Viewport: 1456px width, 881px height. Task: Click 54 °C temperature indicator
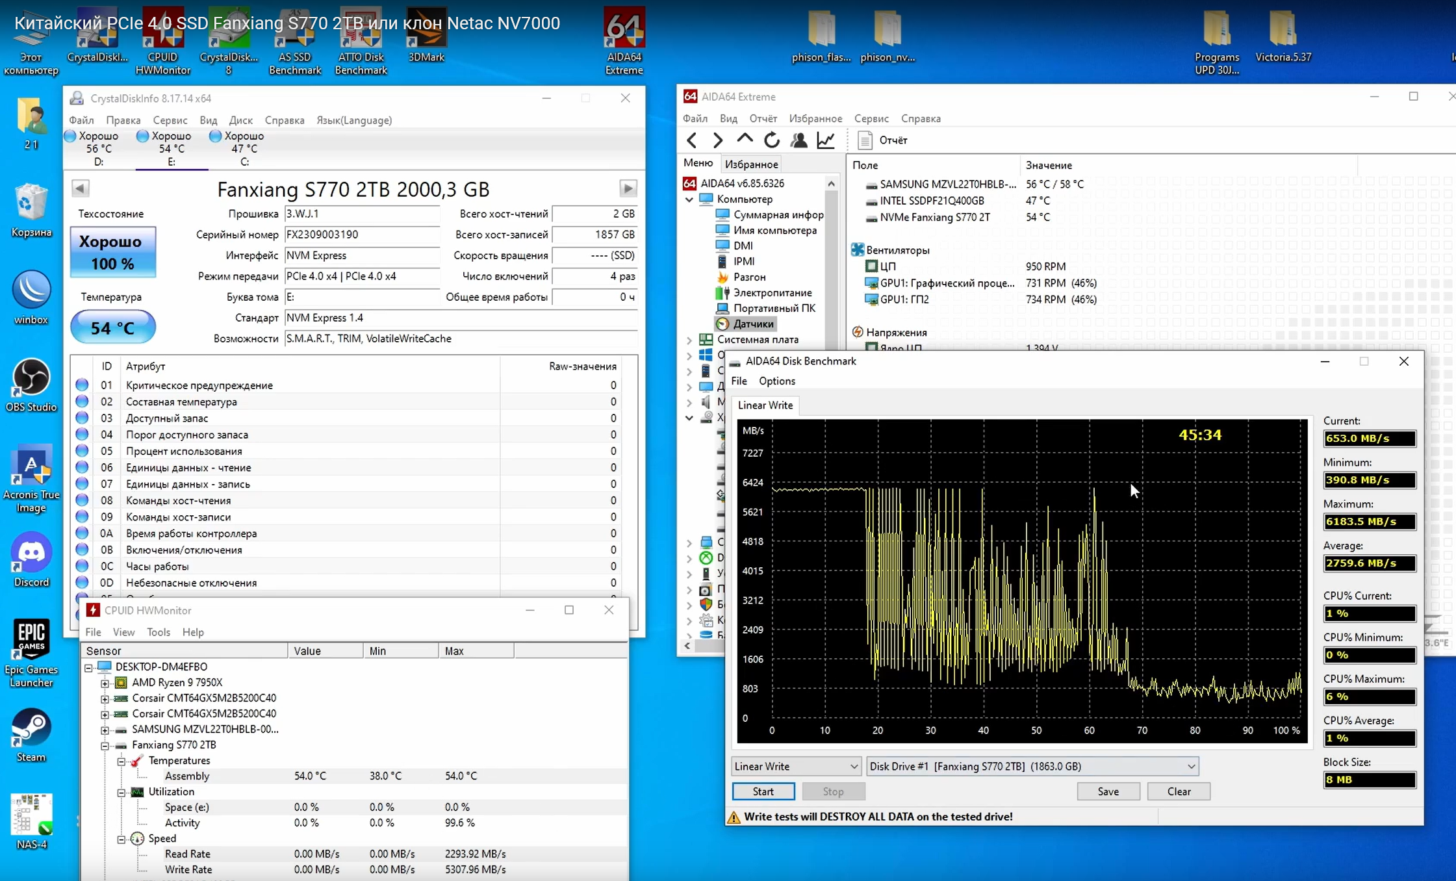click(x=112, y=327)
